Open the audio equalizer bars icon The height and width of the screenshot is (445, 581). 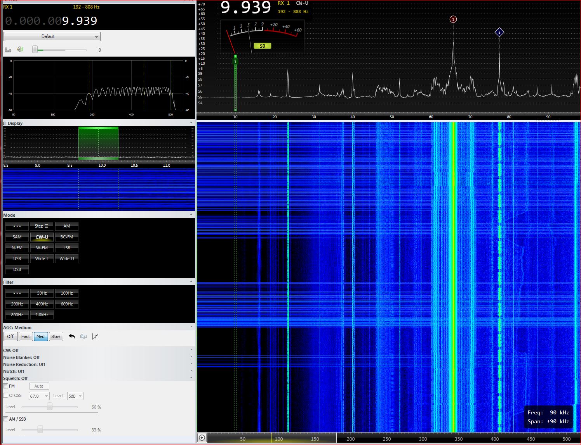pos(8,50)
